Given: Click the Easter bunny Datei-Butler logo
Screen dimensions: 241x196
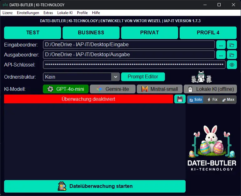Looking at the screenshot, I should point(212,147).
